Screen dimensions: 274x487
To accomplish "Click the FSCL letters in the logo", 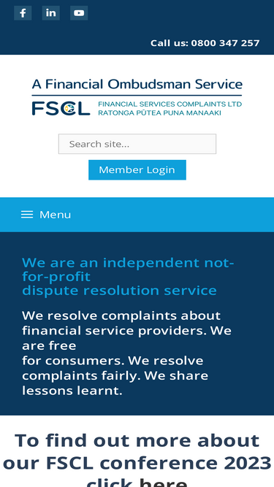I will (61, 108).
